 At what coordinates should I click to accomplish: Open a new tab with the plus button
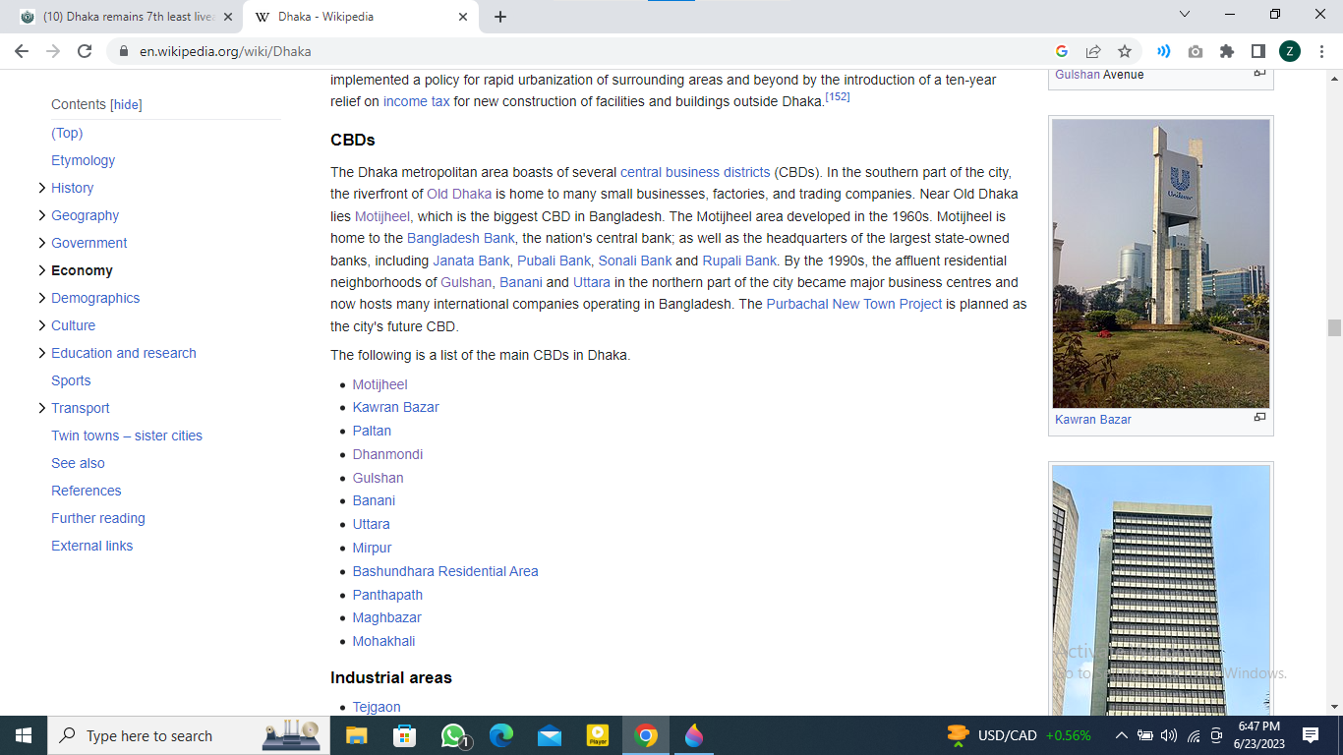tap(500, 17)
